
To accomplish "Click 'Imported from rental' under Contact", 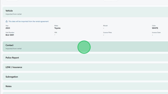I will [14, 49].
